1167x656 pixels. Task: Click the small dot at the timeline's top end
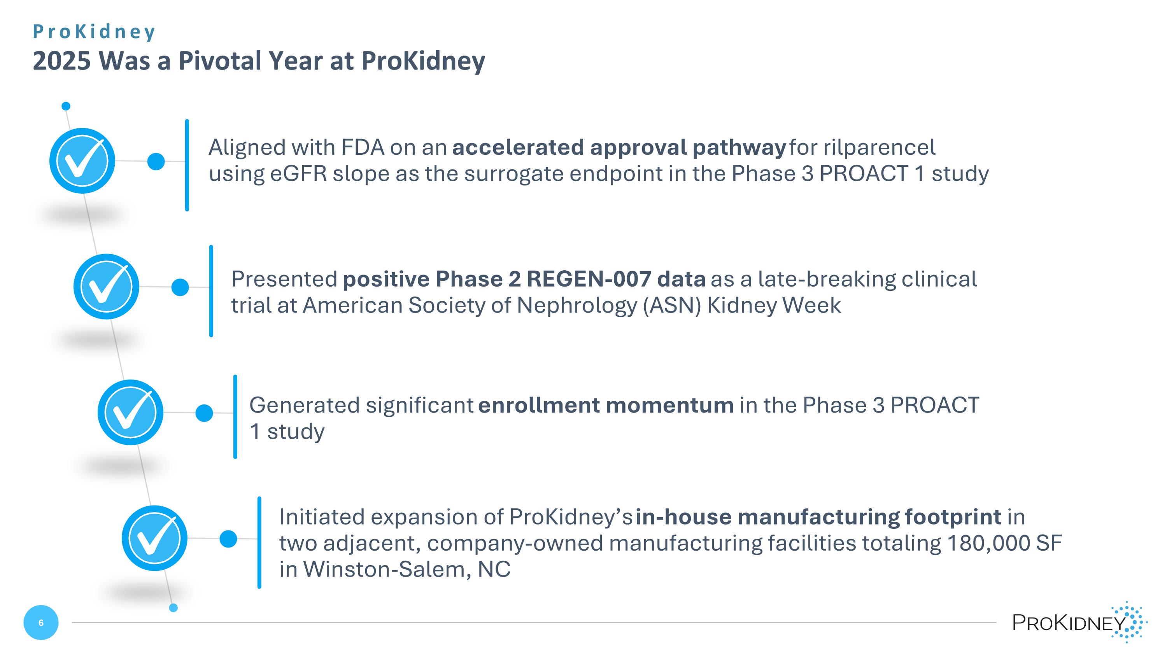tap(66, 107)
